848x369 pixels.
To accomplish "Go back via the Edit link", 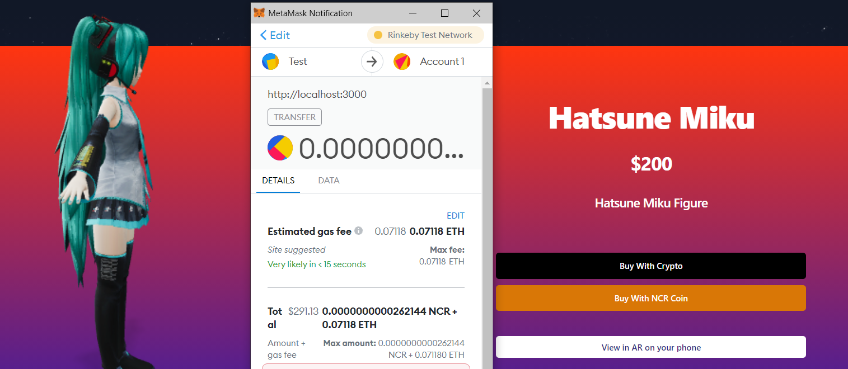I will pyautogui.click(x=275, y=35).
